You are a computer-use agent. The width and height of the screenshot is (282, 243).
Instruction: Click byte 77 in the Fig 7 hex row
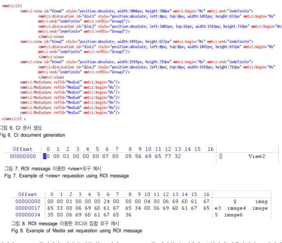[x=168, y=156]
